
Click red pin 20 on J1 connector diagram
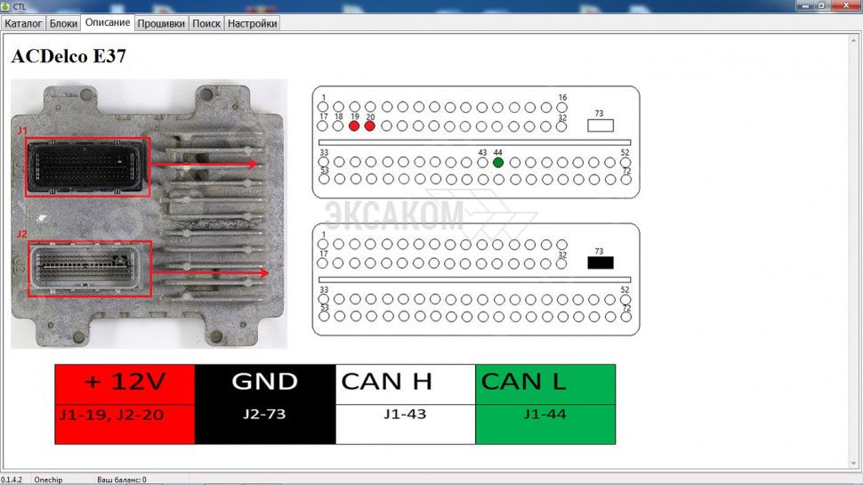pyautogui.click(x=370, y=126)
